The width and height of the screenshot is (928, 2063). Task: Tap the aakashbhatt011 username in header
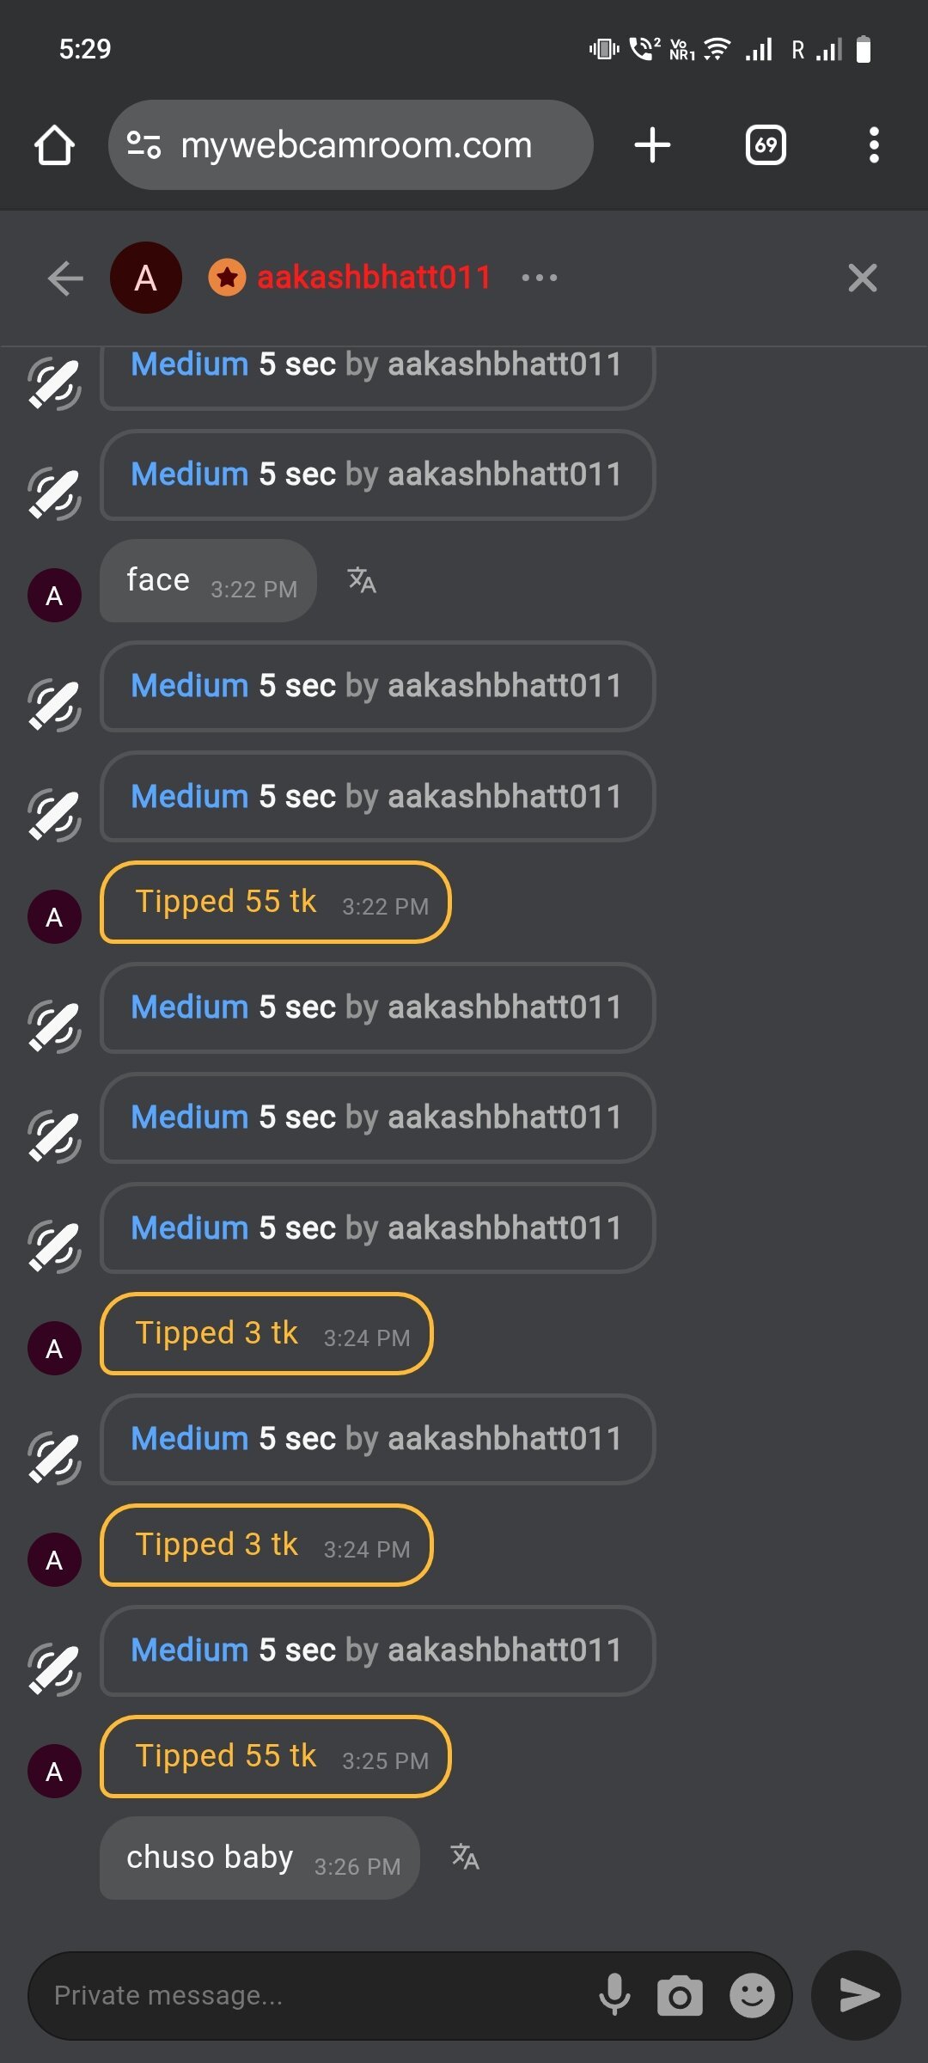coord(374,278)
